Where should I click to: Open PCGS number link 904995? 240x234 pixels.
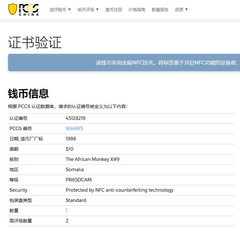click(74, 129)
